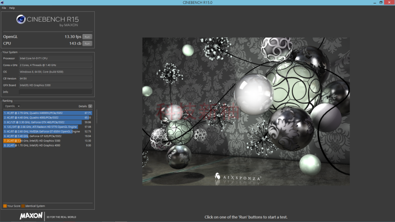This screenshot has height=222, width=395.
Task: Open the OpenGL ranking dropdown
Action: [x=12, y=106]
